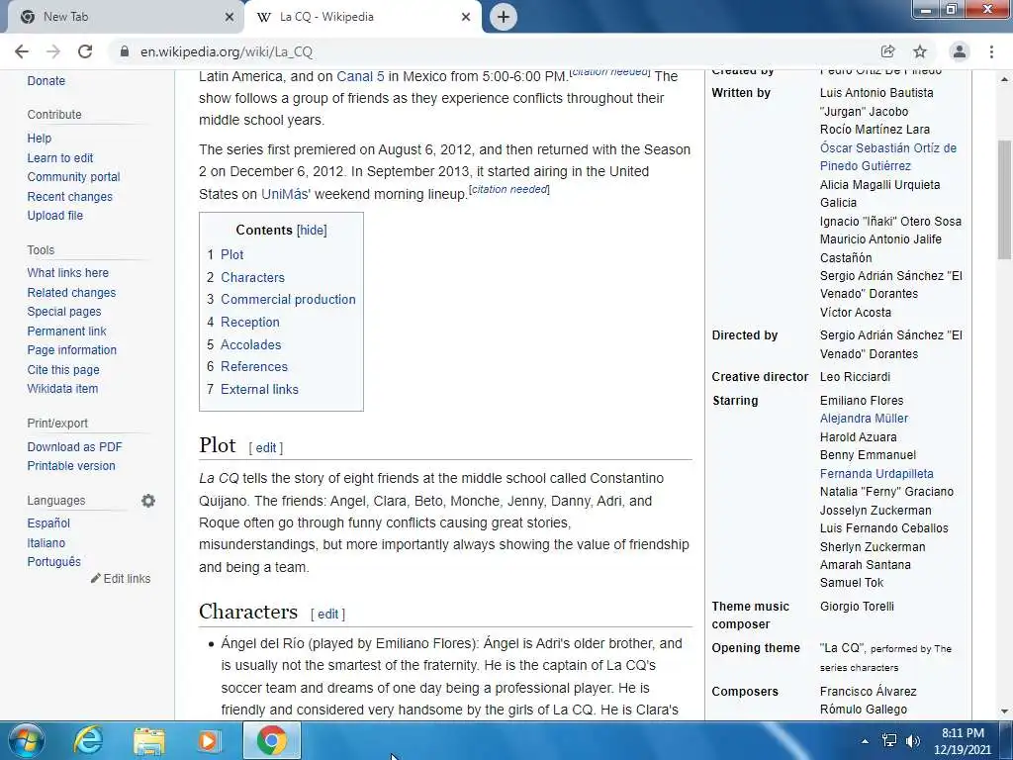Click the scrollbar down arrow
The height and width of the screenshot is (760, 1013).
coord(1005,712)
